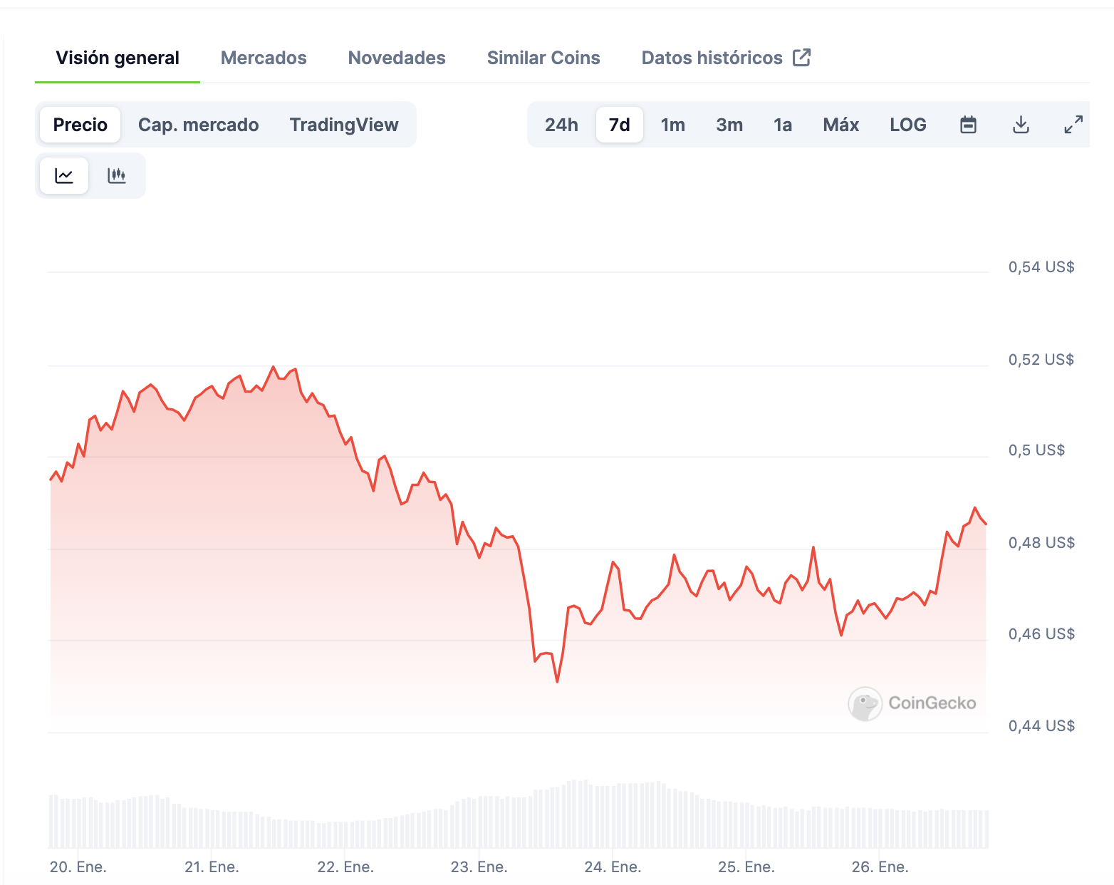Download chart data icon
Image resolution: width=1114 pixels, height=885 pixels.
click(x=1021, y=125)
